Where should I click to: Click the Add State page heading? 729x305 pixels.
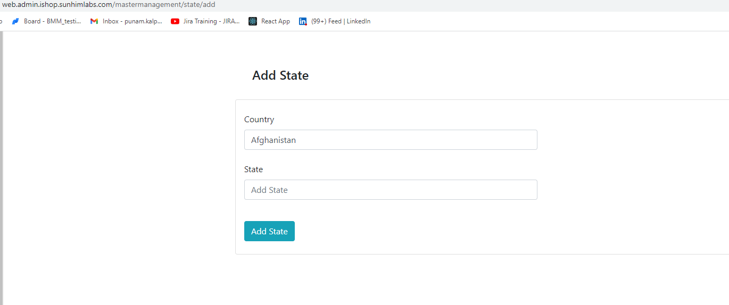click(x=280, y=75)
